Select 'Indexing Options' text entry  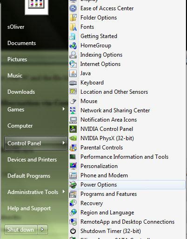101,55
